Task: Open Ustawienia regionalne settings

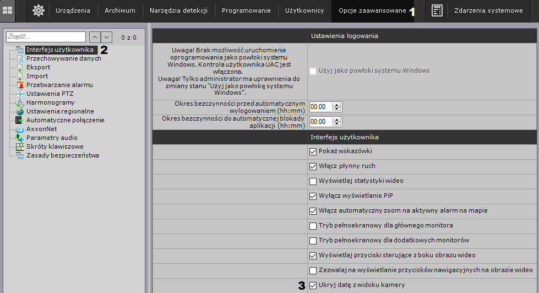Action: [60, 111]
